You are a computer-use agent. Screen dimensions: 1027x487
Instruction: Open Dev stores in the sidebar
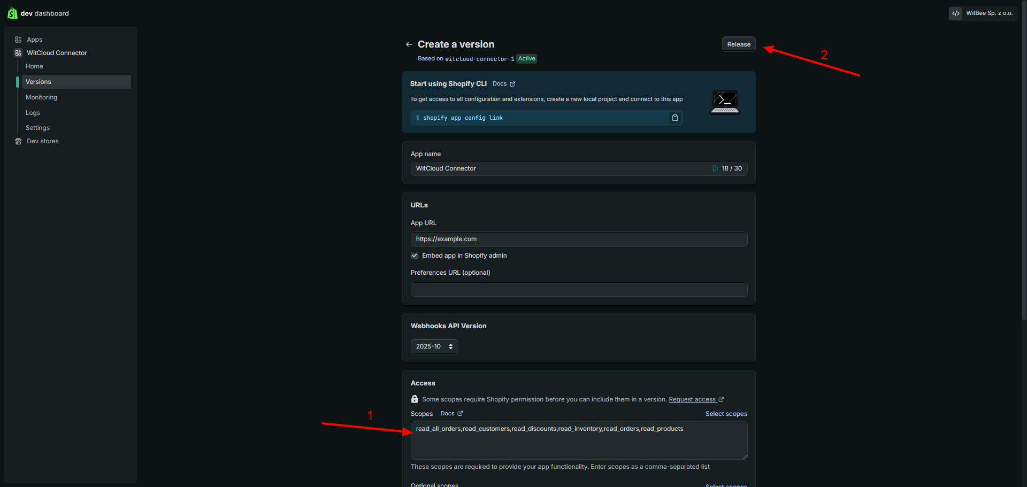(43, 141)
